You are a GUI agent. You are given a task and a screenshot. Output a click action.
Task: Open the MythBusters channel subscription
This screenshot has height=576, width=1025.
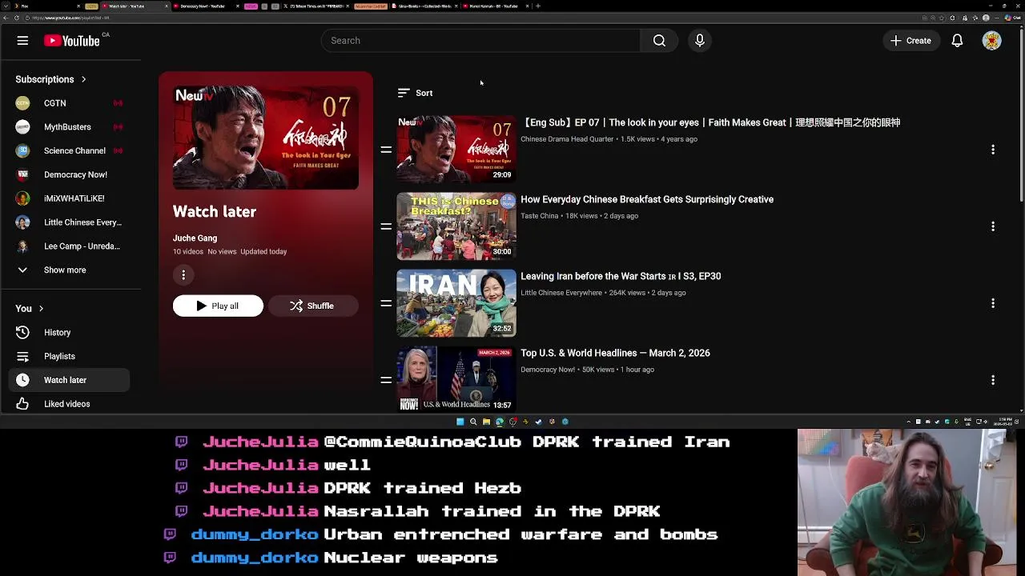click(69, 127)
